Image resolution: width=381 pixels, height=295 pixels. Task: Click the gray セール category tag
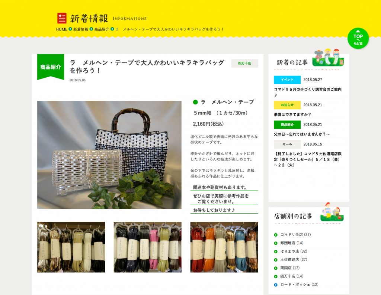point(287,144)
